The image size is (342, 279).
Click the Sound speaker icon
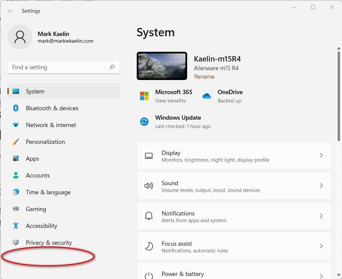pyautogui.click(x=149, y=186)
